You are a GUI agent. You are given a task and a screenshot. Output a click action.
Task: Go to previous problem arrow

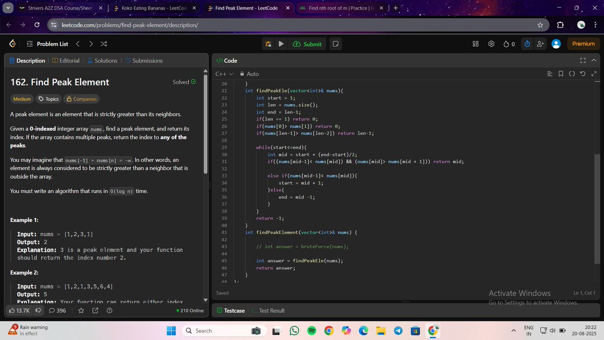point(78,44)
